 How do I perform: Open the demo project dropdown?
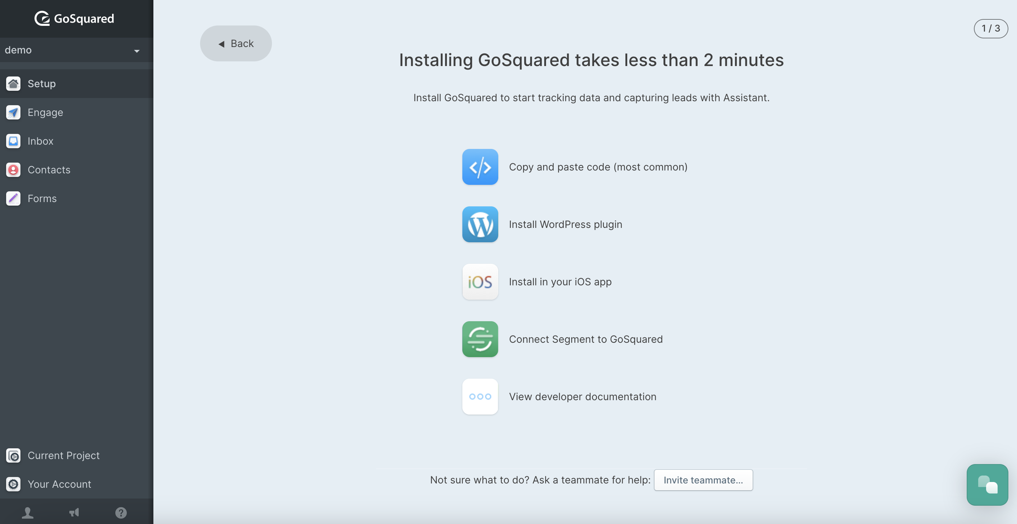tap(76, 50)
